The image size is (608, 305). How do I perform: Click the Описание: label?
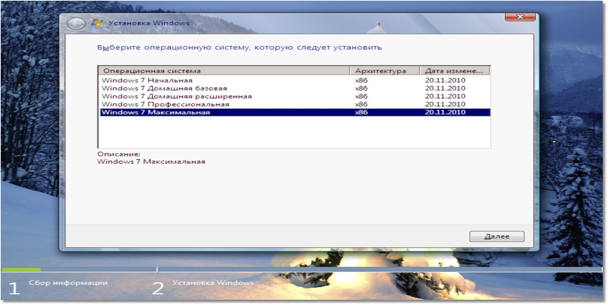click(x=119, y=154)
